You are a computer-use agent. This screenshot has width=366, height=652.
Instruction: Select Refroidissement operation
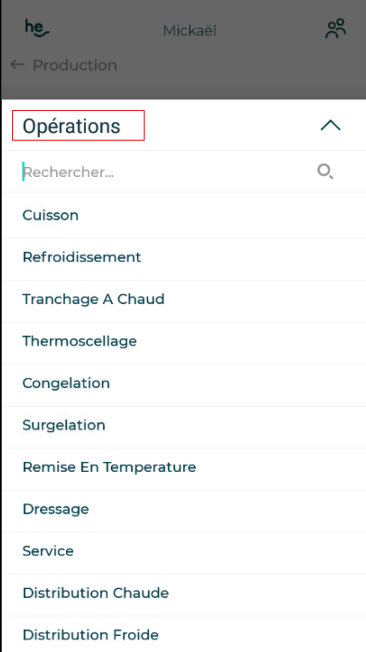82,257
